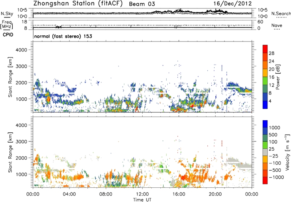Screen dimensions: 291x202
Task: Click the "Velocity [m s⁻¹]" color bar title
Action: tap(287, 152)
